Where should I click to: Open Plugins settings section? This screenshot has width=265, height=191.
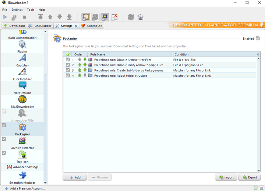tap(22, 47)
